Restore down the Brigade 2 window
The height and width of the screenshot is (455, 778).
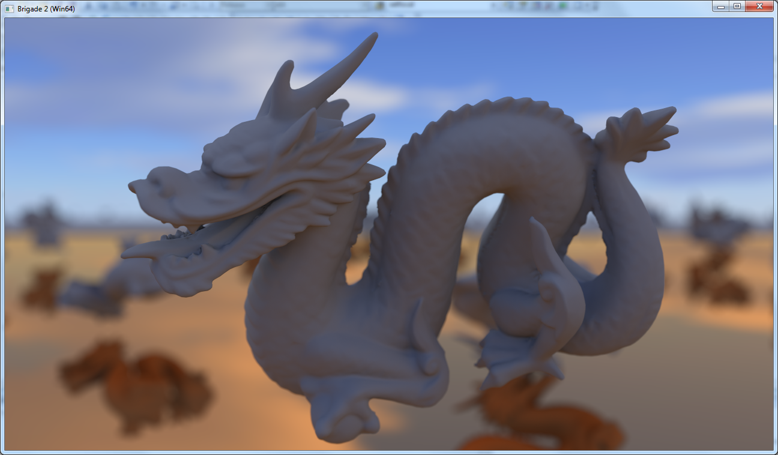pos(737,6)
